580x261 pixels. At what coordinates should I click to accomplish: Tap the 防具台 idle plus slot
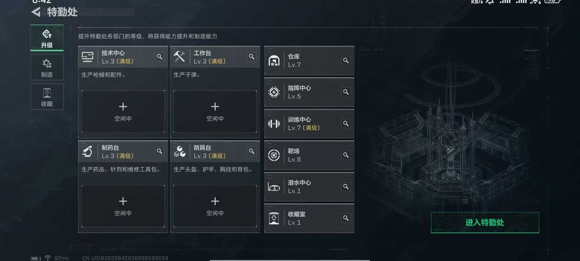tap(215, 206)
